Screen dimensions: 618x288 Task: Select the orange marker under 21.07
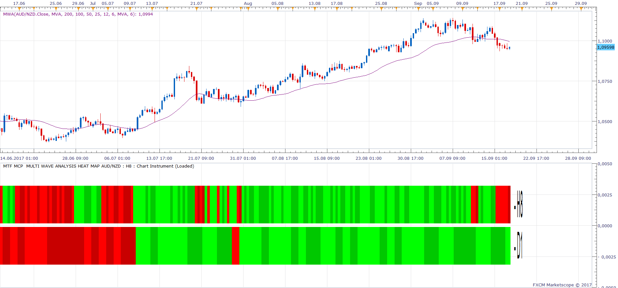tap(196, 9)
